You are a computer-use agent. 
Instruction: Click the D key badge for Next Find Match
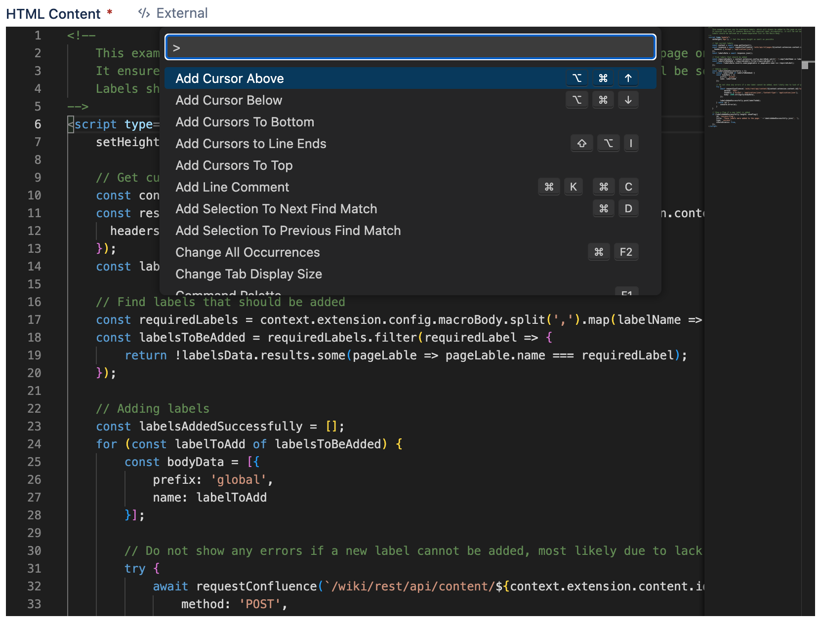pyautogui.click(x=628, y=208)
